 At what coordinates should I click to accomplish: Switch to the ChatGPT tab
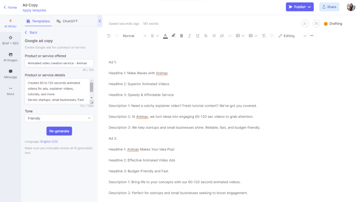pos(67,21)
